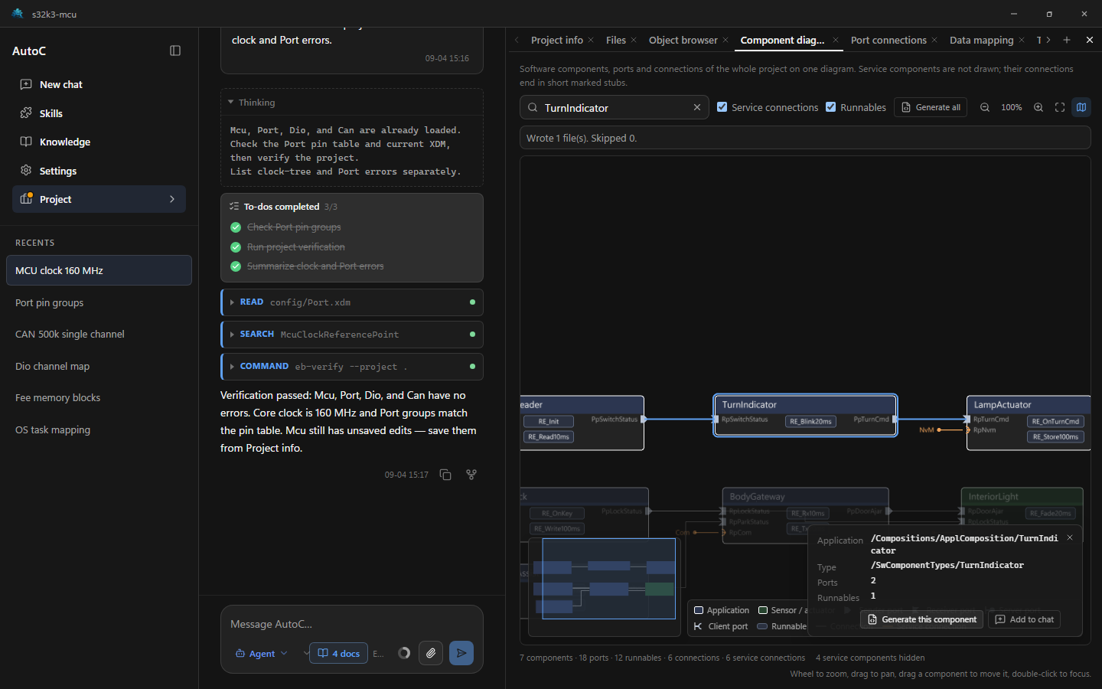Expand the READ config/Port.xdm step
The image size is (1102, 689).
pos(352,302)
